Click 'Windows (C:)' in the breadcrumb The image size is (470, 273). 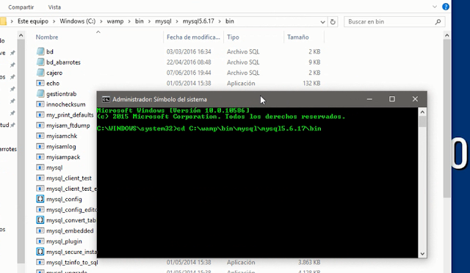click(x=77, y=21)
